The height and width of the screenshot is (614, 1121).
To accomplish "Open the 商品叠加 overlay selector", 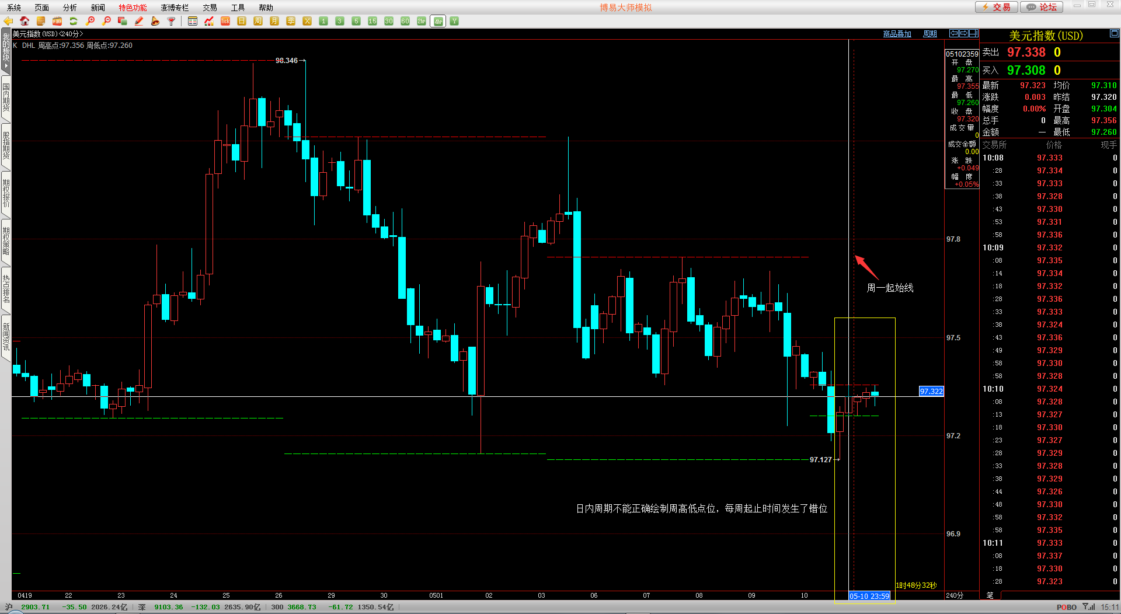I will [897, 34].
